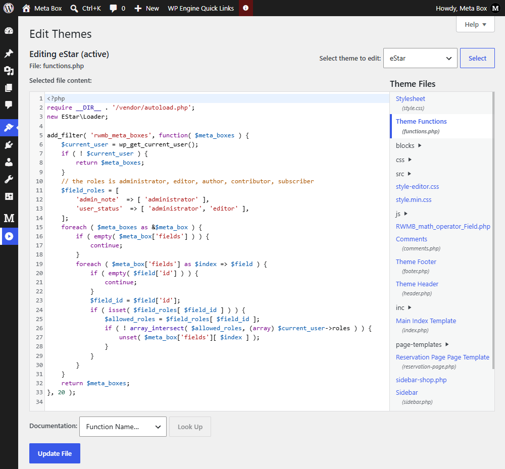The image size is (505, 469).
Task: Open sidebar-shop.php file
Action: click(421, 380)
